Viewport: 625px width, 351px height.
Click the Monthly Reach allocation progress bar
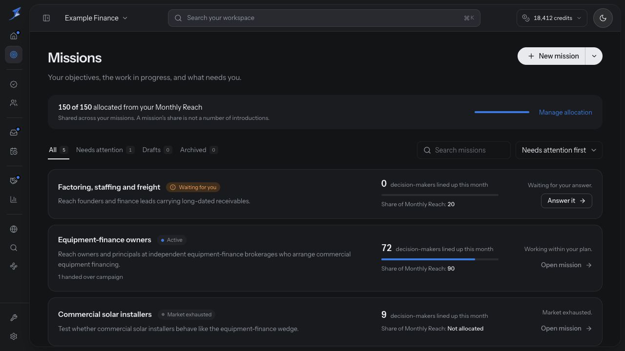(502, 112)
